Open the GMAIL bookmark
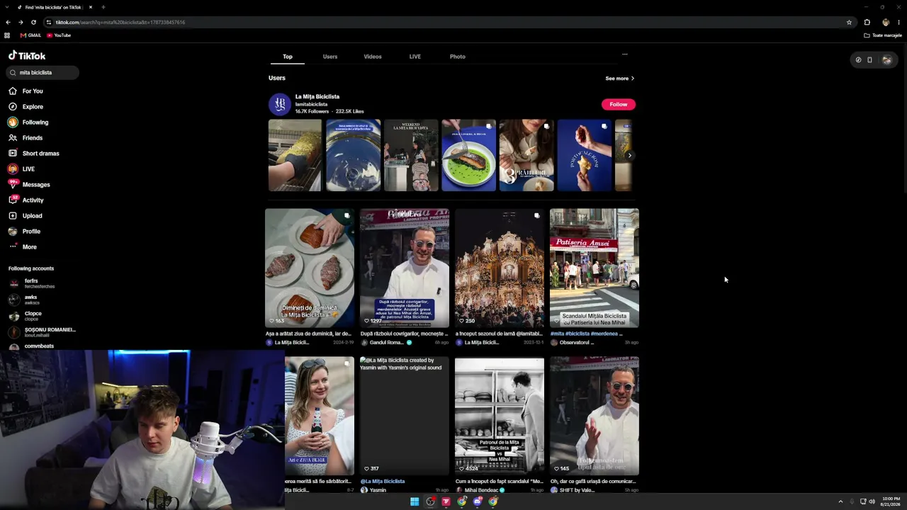 click(30, 35)
